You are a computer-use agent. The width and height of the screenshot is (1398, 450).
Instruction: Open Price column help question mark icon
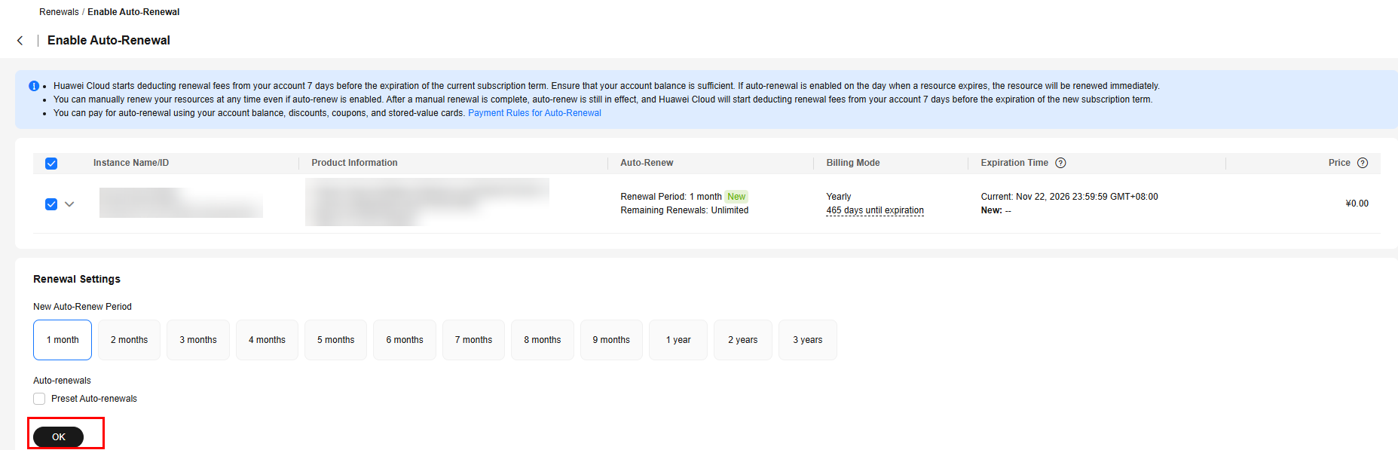pos(1363,163)
